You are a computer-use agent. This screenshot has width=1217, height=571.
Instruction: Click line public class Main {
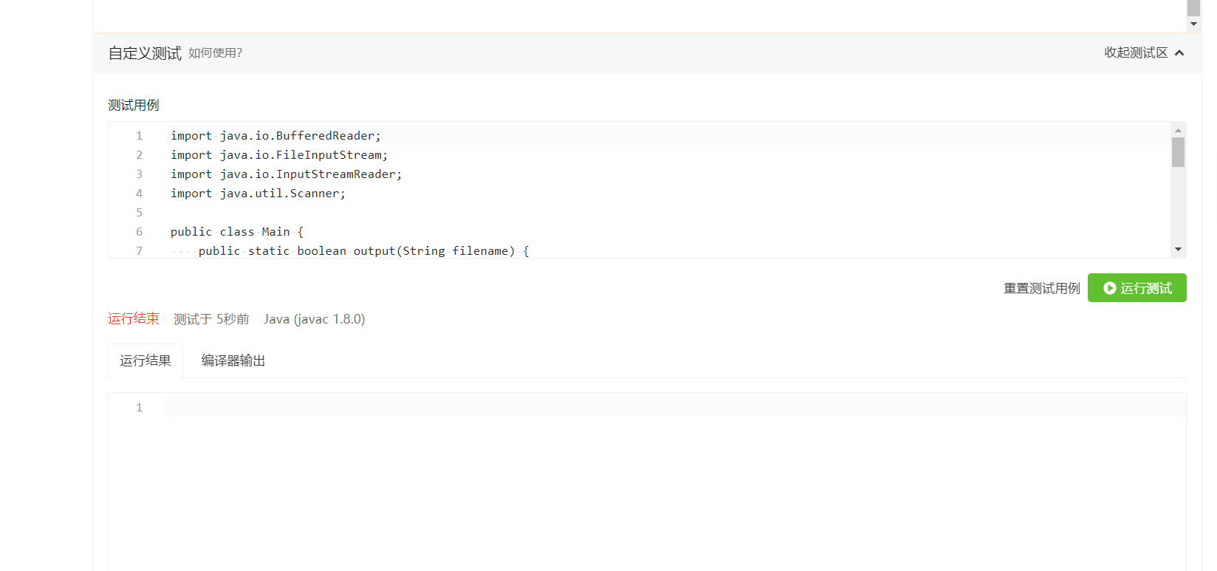(x=237, y=232)
